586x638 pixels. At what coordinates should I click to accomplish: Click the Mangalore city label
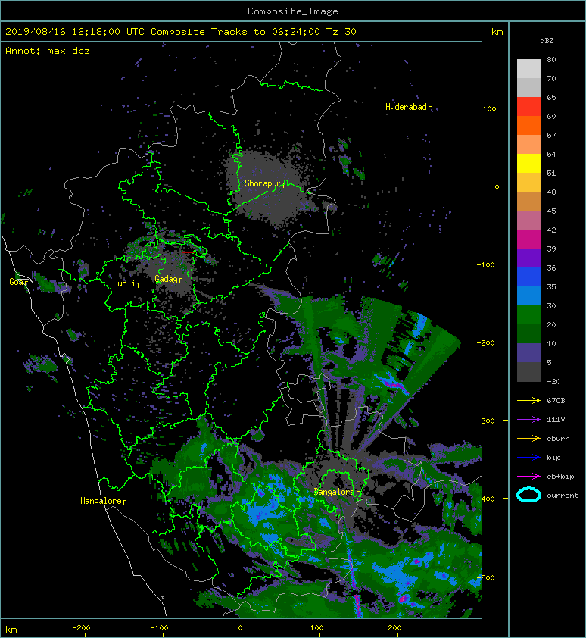pyautogui.click(x=103, y=501)
